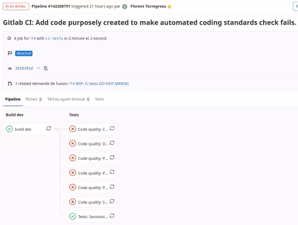Click the clock icon beside job duration
Screen dimensions: 298x225
[9, 38]
